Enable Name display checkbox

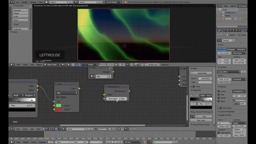click(x=219, y=101)
